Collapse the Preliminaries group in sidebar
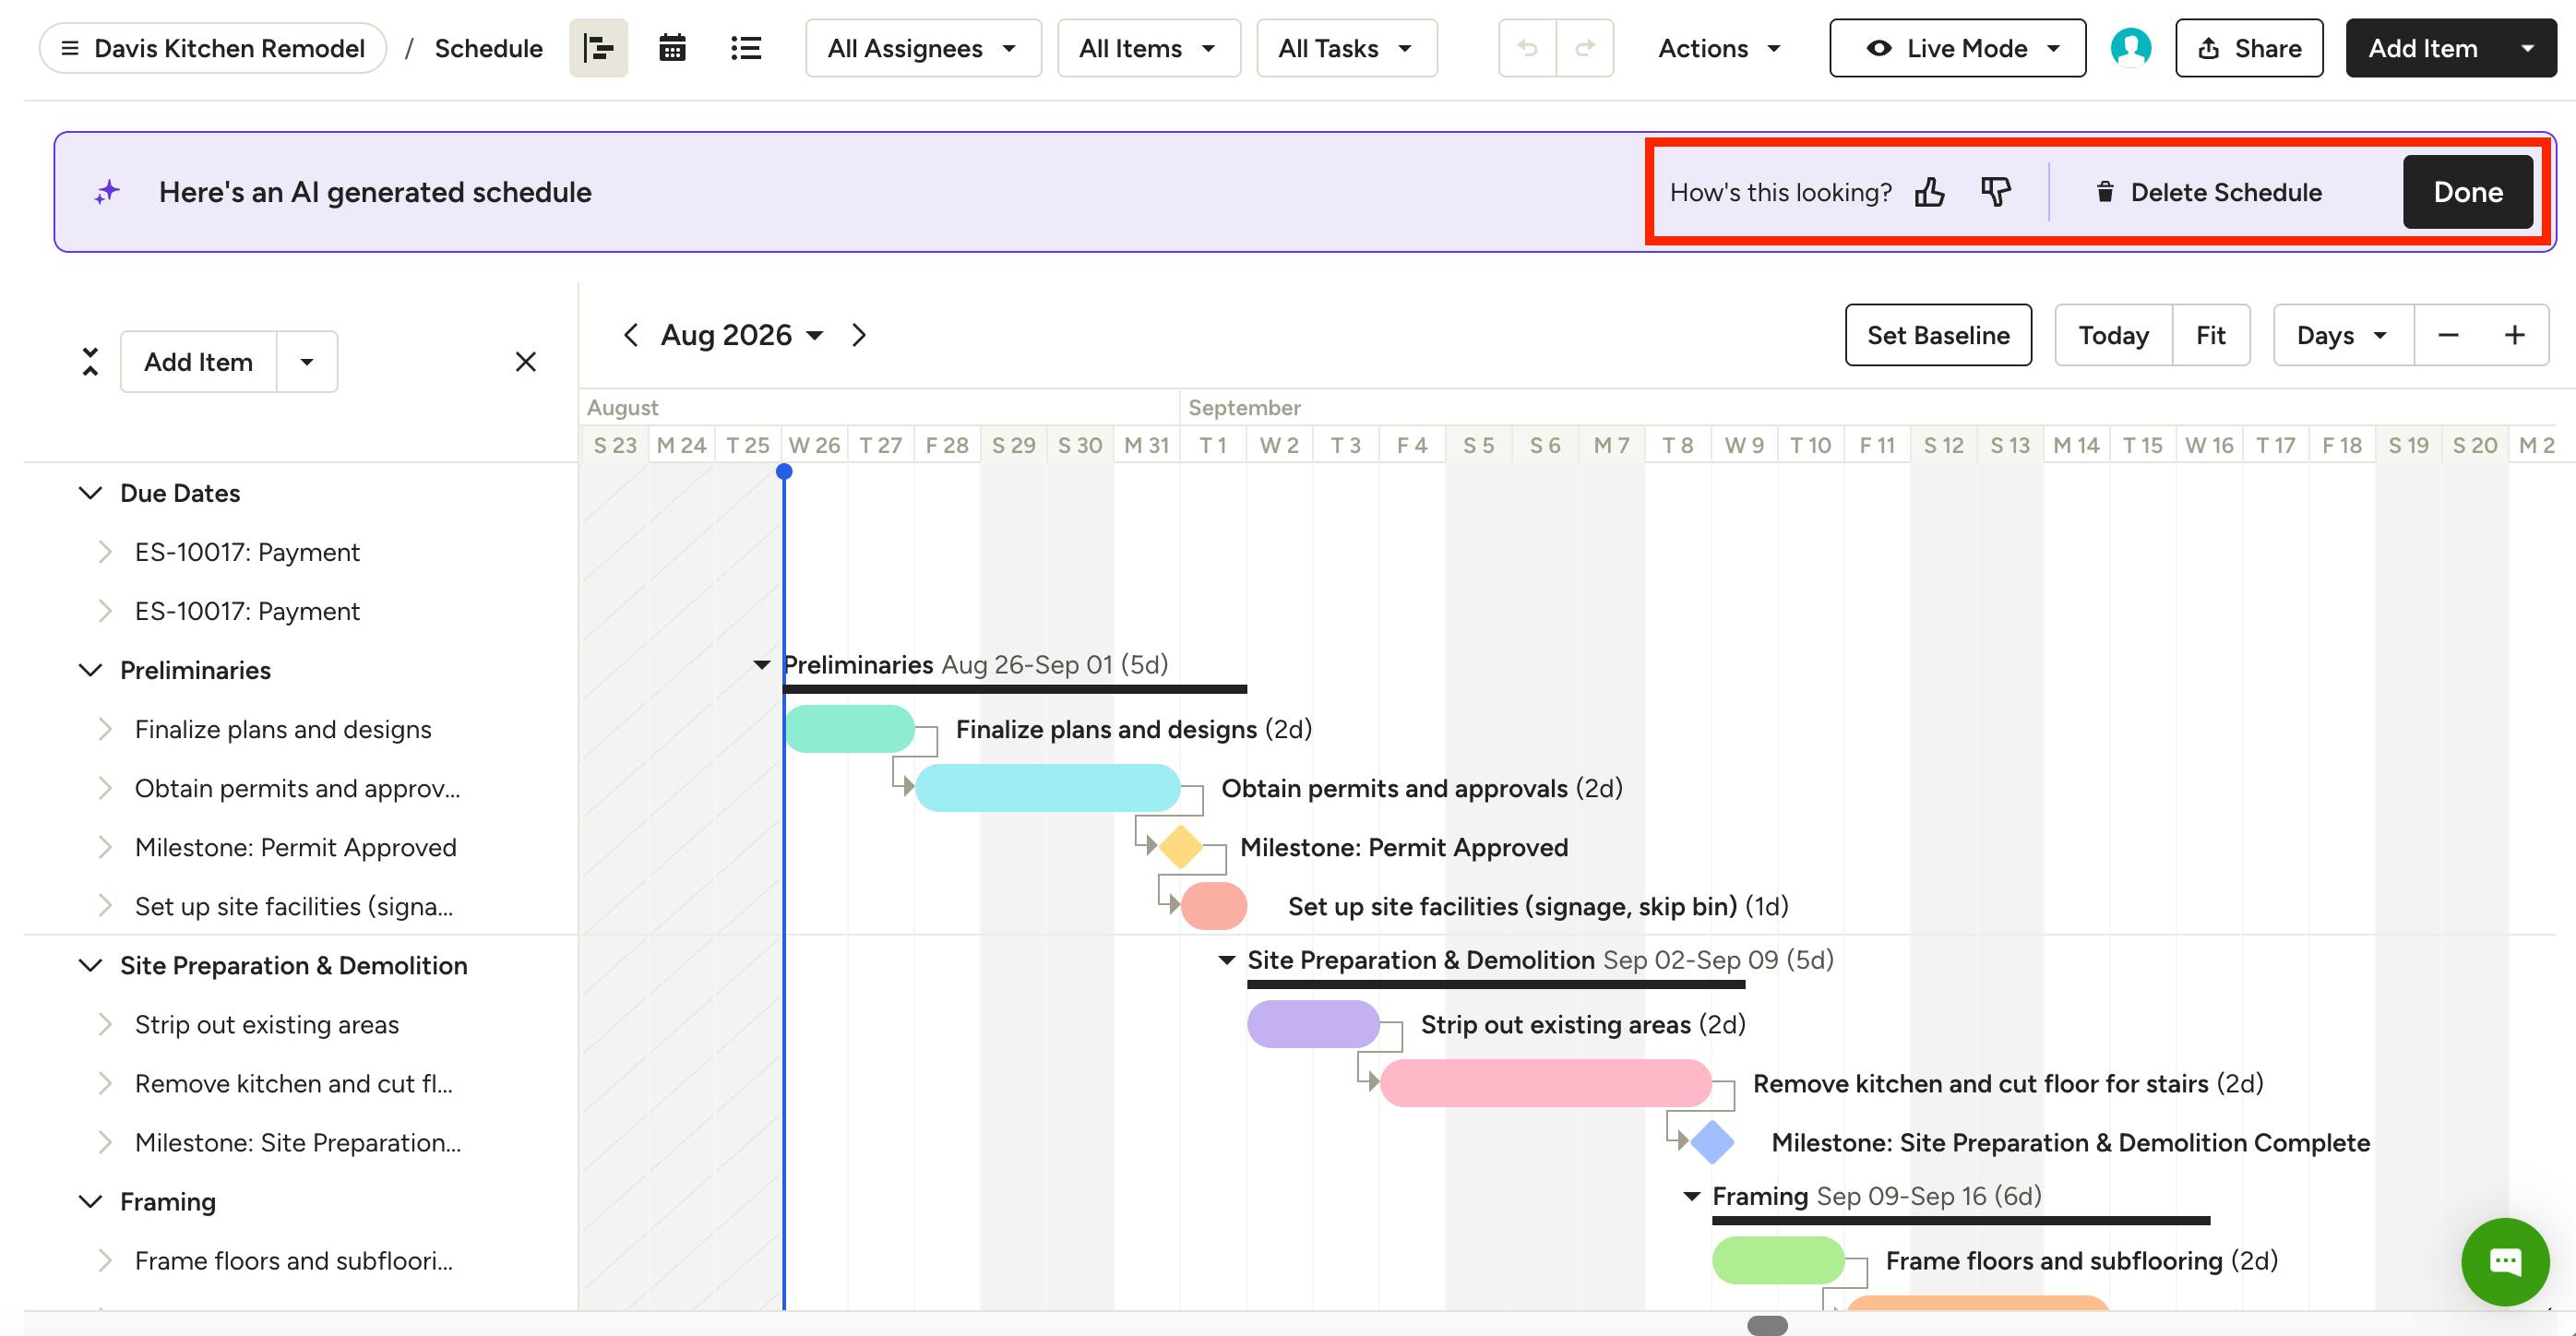2576x1336 pixels. click(x=90, y=670)
